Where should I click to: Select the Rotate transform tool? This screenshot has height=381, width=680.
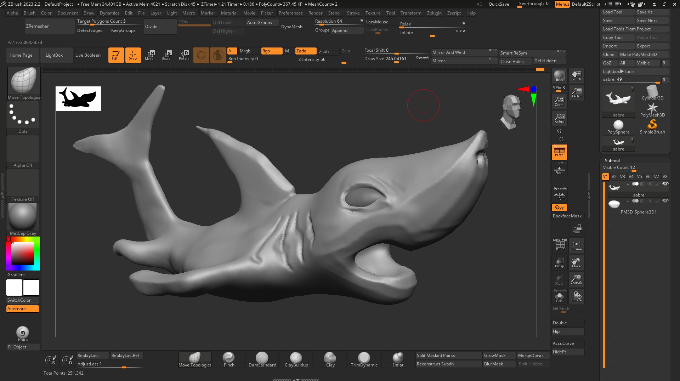click(x=184, y=55)
